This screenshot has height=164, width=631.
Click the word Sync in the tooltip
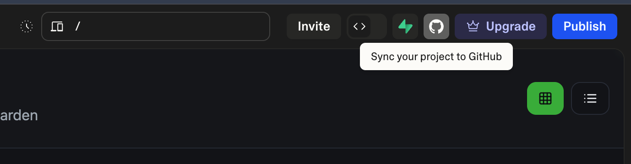click(x=381, y=57)
